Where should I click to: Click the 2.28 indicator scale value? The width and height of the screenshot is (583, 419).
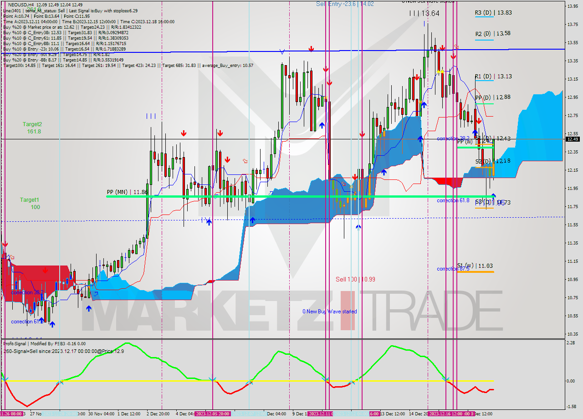click(x=571, y=343)
